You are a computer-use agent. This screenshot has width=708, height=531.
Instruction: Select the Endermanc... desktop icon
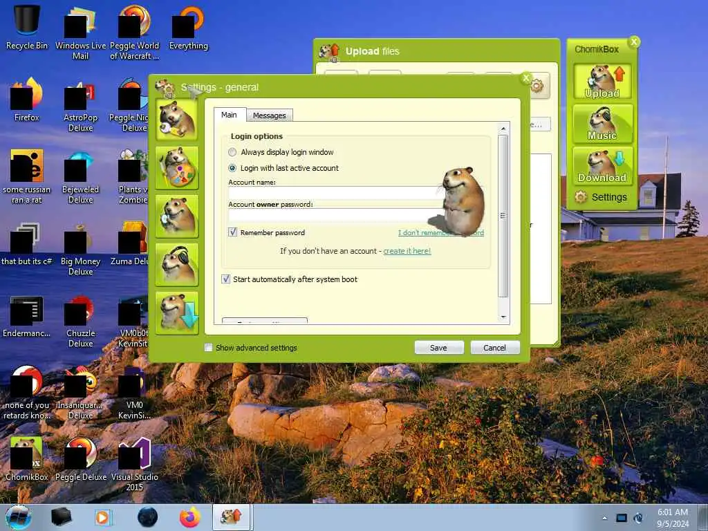click(27, 316)
